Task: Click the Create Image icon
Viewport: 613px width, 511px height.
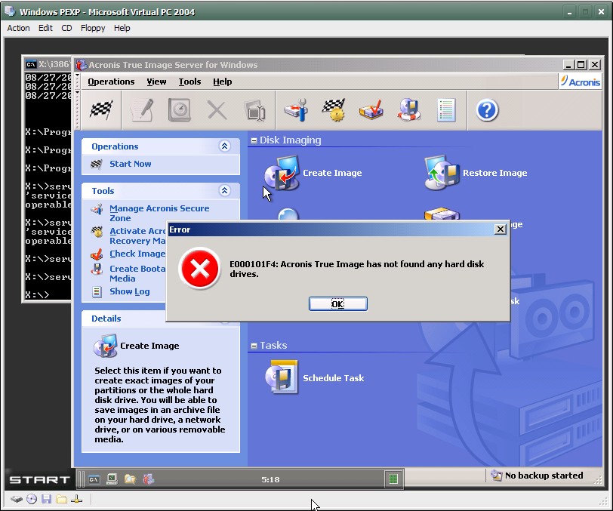Action: pos(282,173)
